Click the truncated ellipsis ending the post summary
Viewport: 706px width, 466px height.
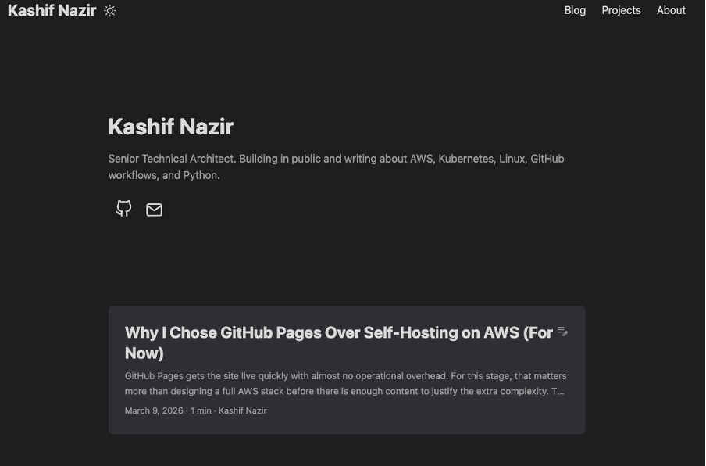pos(562,391)
